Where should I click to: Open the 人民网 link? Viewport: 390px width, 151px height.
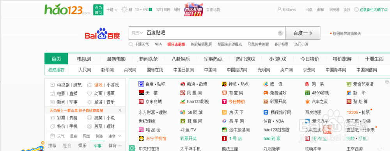(x=85, y=70)
